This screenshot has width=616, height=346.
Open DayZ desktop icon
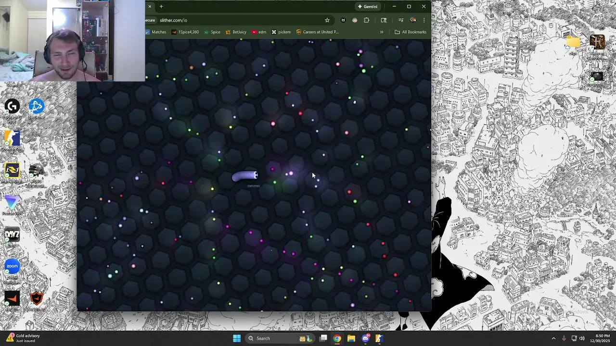point(12,237)
